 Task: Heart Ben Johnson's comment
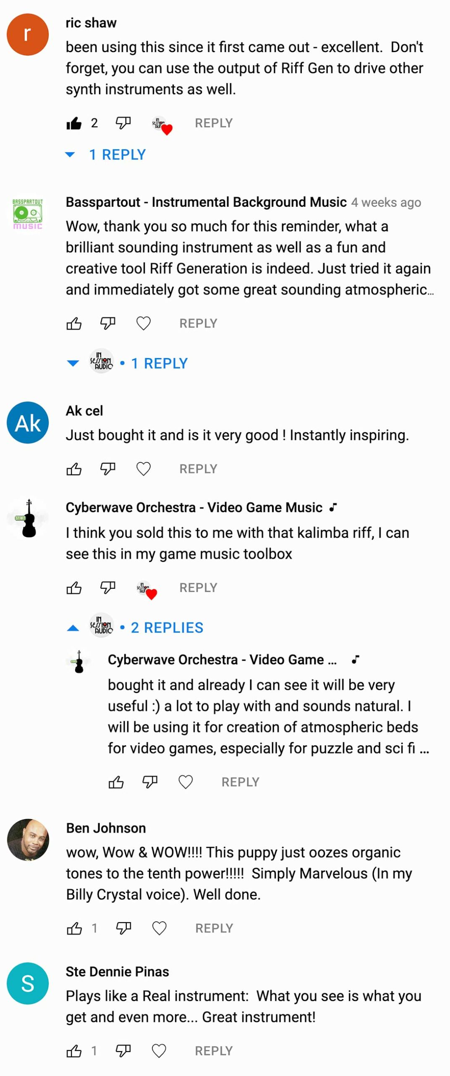tap(159, 928)
